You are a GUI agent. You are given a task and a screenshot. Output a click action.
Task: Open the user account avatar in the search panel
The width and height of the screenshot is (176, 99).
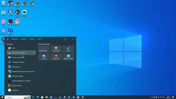click(65, 39)
